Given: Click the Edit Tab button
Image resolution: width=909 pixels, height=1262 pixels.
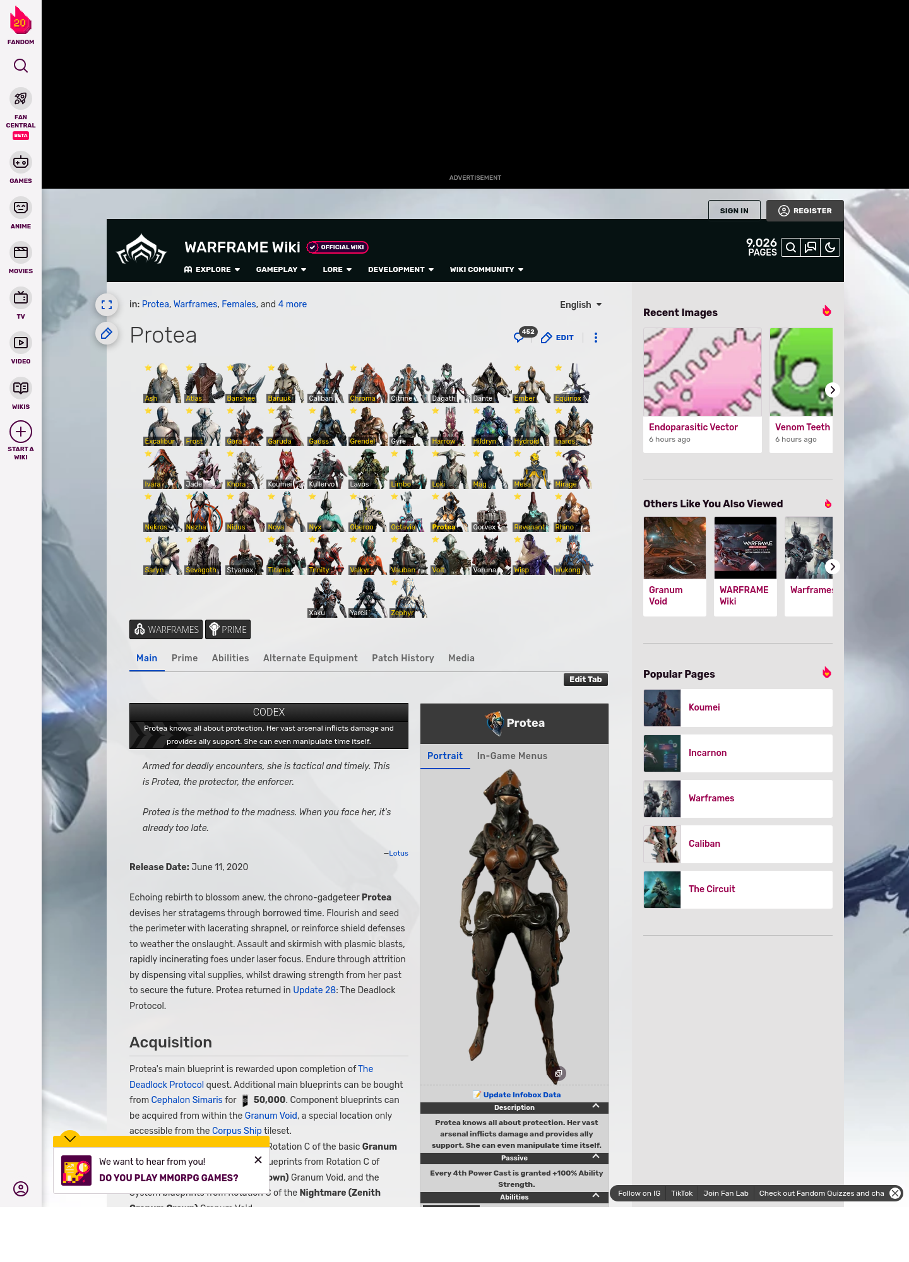Looking at the screenshot, I should point(585,680).
